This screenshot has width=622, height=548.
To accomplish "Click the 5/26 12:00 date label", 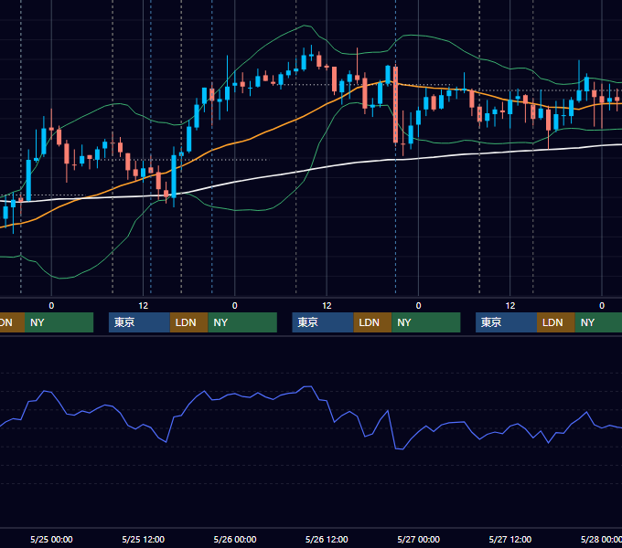I will (327, 539).
